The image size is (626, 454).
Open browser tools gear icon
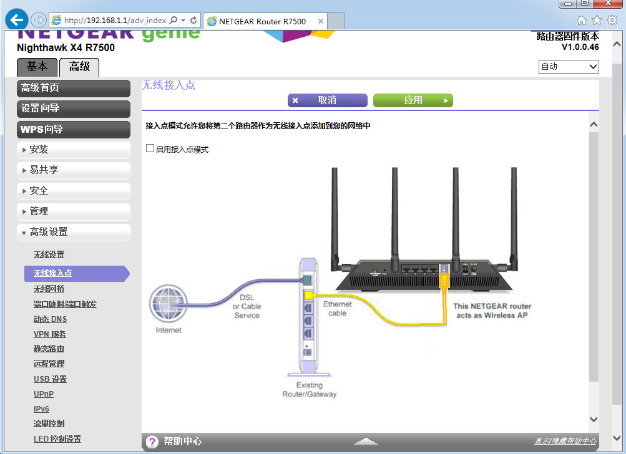pyautogui.click(x=612, y=21)
